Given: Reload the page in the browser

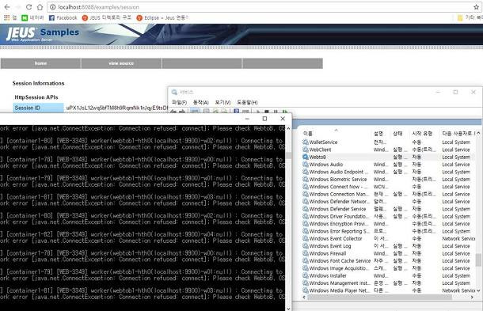Looking at the screenshot, I should [x=29, y=7].
